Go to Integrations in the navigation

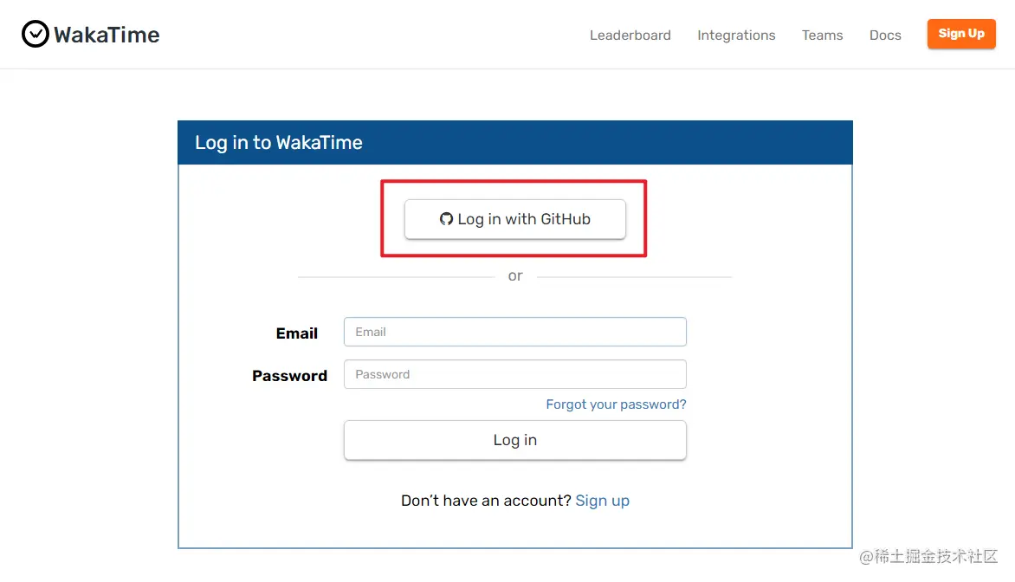pos(736,36)
